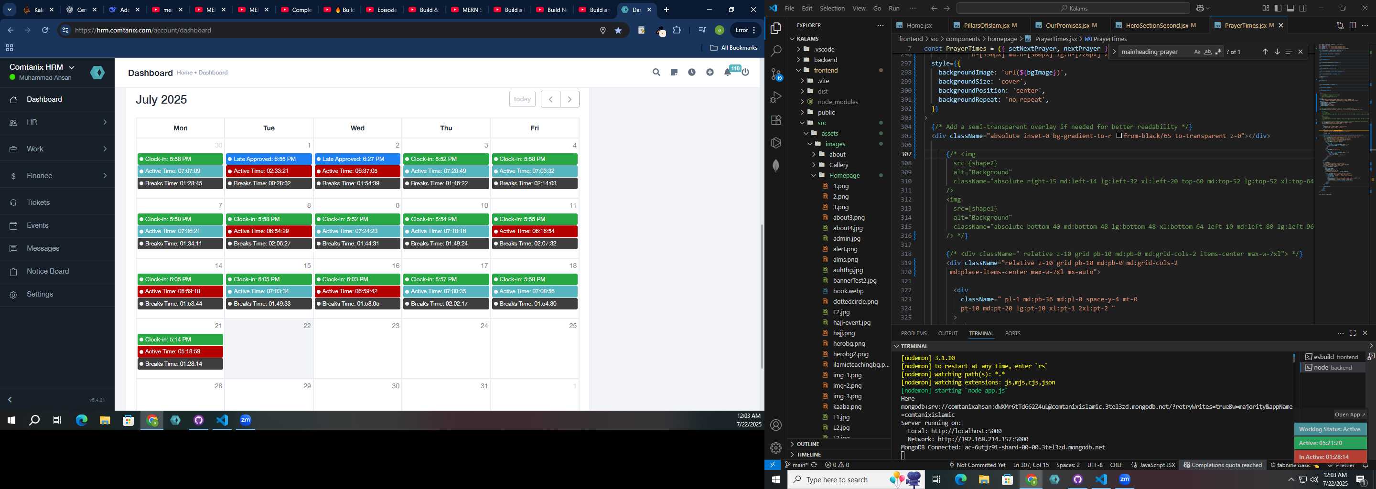Viewport: 1376px width, 489px height.
Task: Open VS Code Search activity icon
Action: tap(776, 51)
